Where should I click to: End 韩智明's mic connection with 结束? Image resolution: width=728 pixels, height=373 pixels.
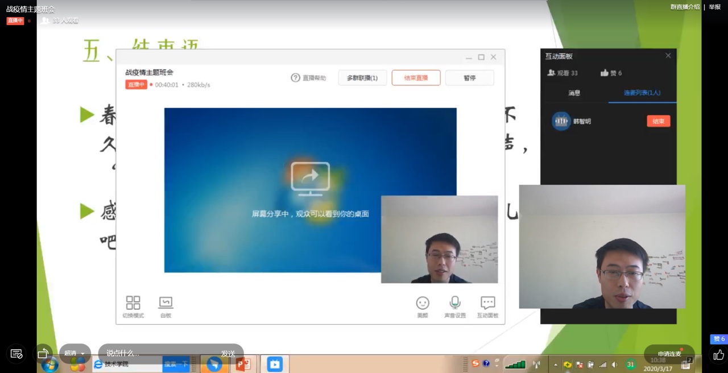tap(658, 121)
